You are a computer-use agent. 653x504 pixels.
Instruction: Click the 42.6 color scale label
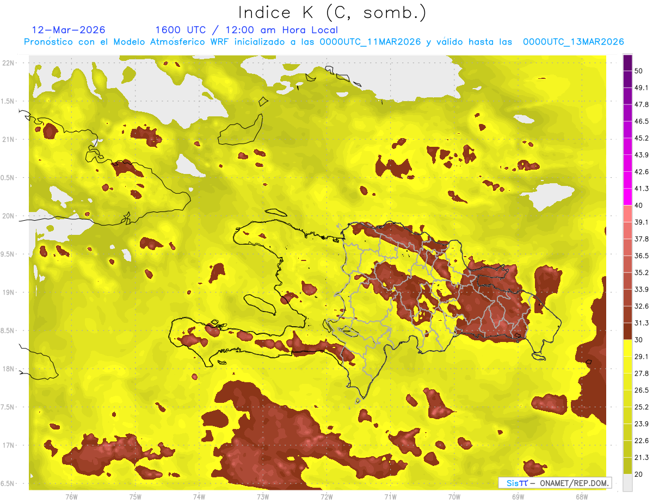coord(642,172)
